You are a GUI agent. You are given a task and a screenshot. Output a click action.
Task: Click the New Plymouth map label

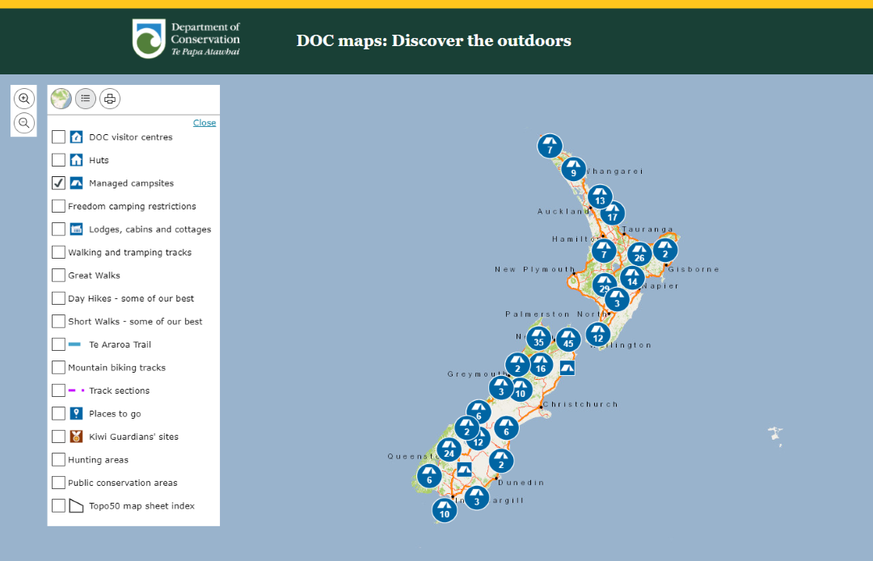click(x=534, y=269)
